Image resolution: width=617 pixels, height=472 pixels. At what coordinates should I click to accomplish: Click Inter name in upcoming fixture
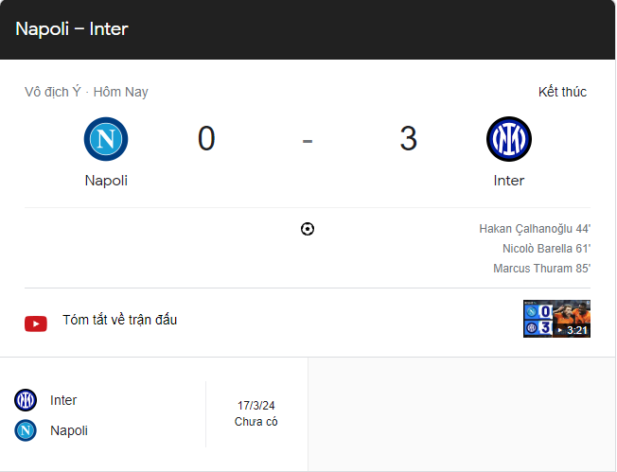[x=63, y=400]
